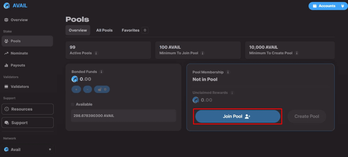
Task: Click the plus bond button
Action: pyautogui.click(x=76, y=90)
